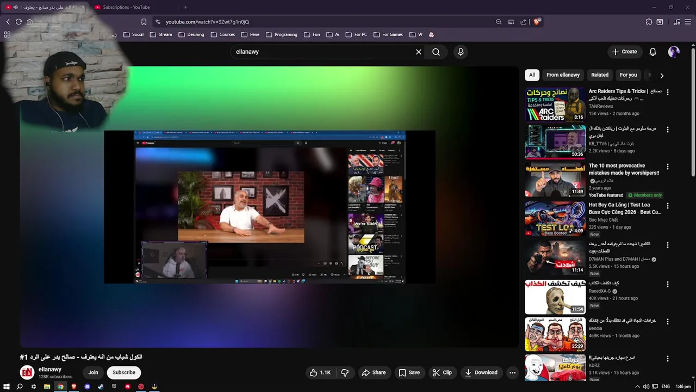The width and height of the screenshot is (696, 392).
Task: Open the Courses bookmarks folder
Action: pyautogui.click(x=223, y=34)
